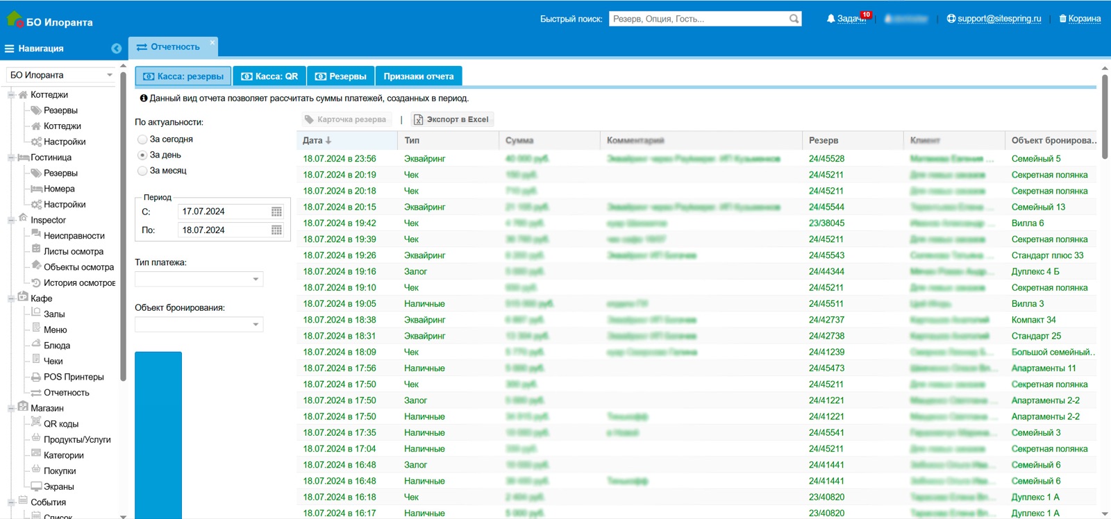This screenshot has width=1111, height=519.
Task: Open the БО Илоранта selector dropdown
Action: pos(110,75)
